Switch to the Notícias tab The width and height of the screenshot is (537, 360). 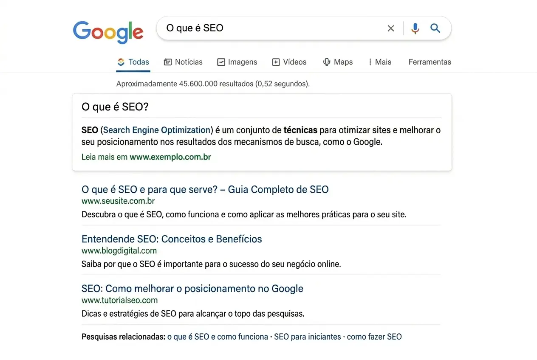click(x=183, y=62)
